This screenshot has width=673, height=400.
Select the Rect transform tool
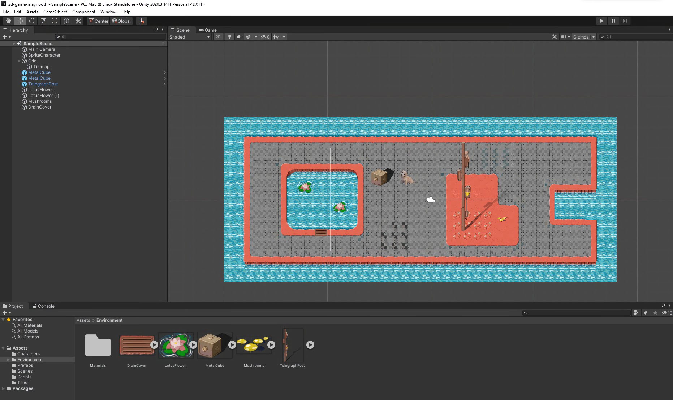point(55,21)
